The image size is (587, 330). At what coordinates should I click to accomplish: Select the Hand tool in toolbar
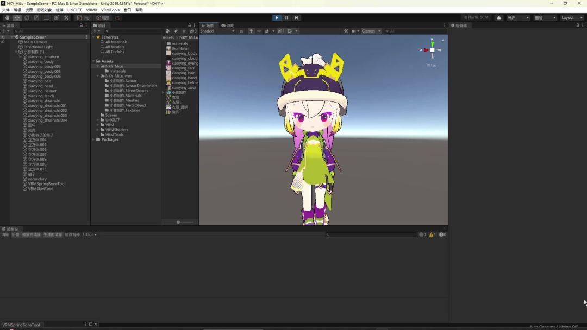[7, 18]
